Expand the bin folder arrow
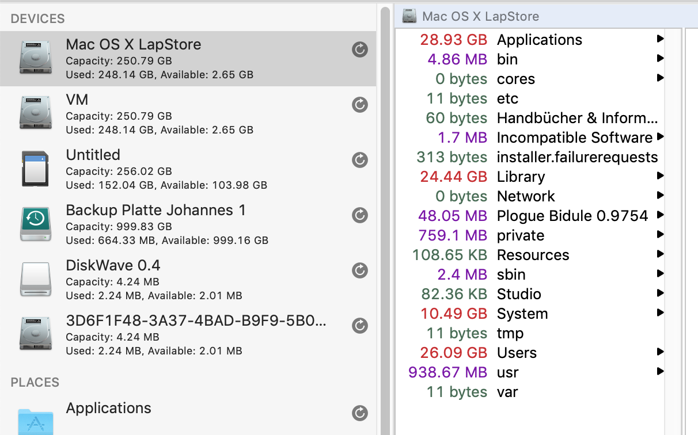This screenshot has height=435, width=698. point(660,59)
